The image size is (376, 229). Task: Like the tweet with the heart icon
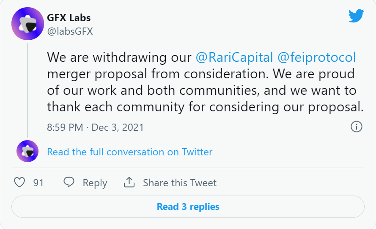19,182
